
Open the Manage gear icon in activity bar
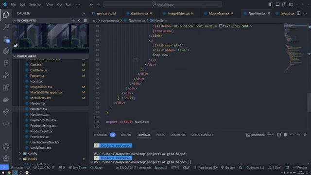(6, 158)
